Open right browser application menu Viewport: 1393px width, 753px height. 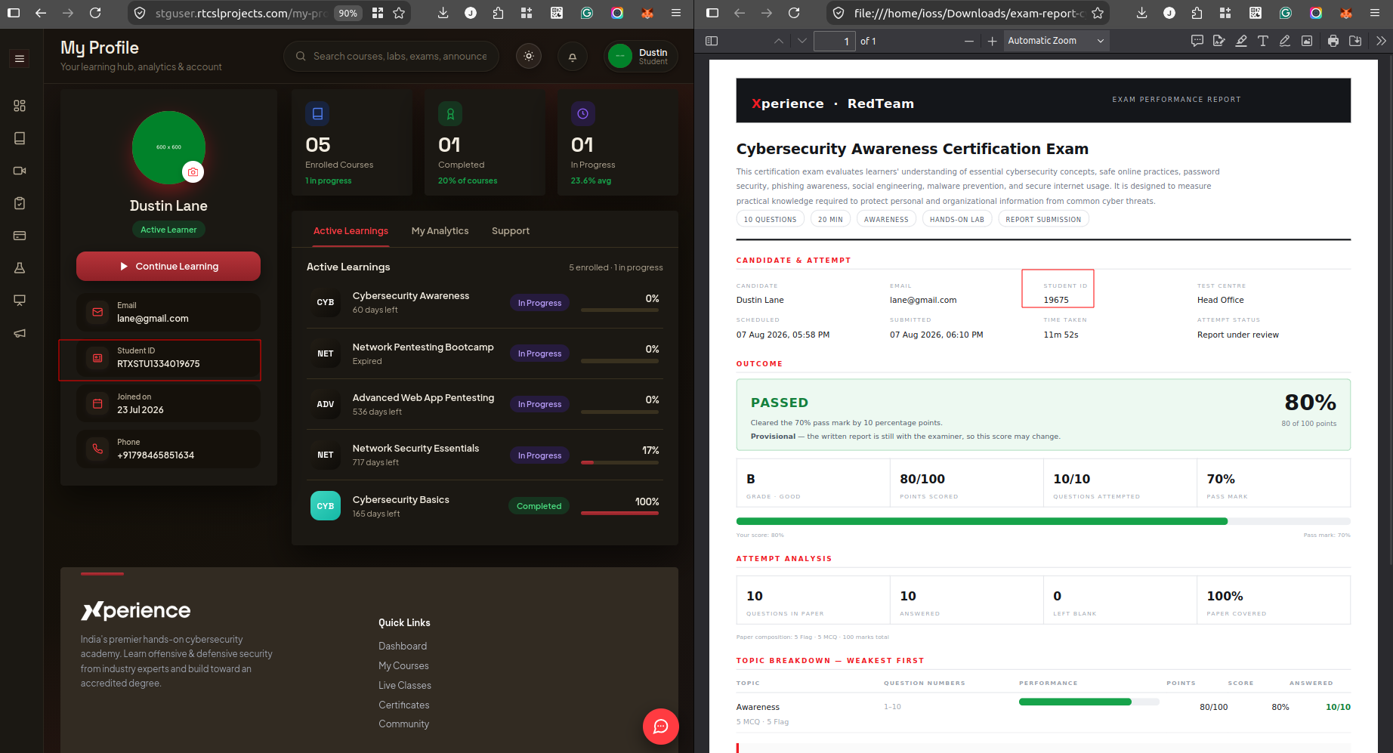pyautogui.click(x=1375, y=13)
